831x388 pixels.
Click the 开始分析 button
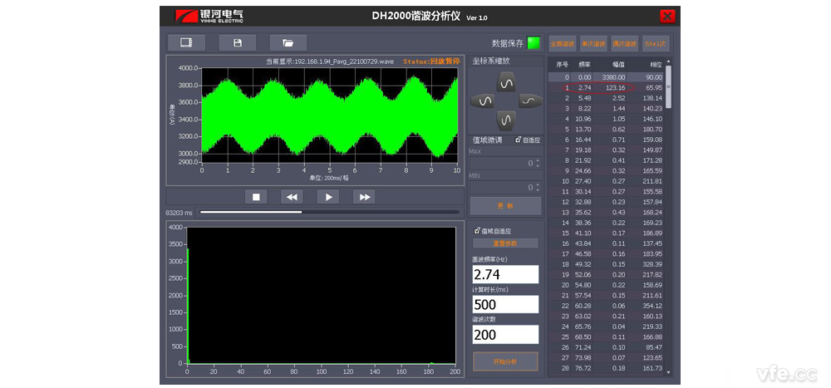[505, 361]
